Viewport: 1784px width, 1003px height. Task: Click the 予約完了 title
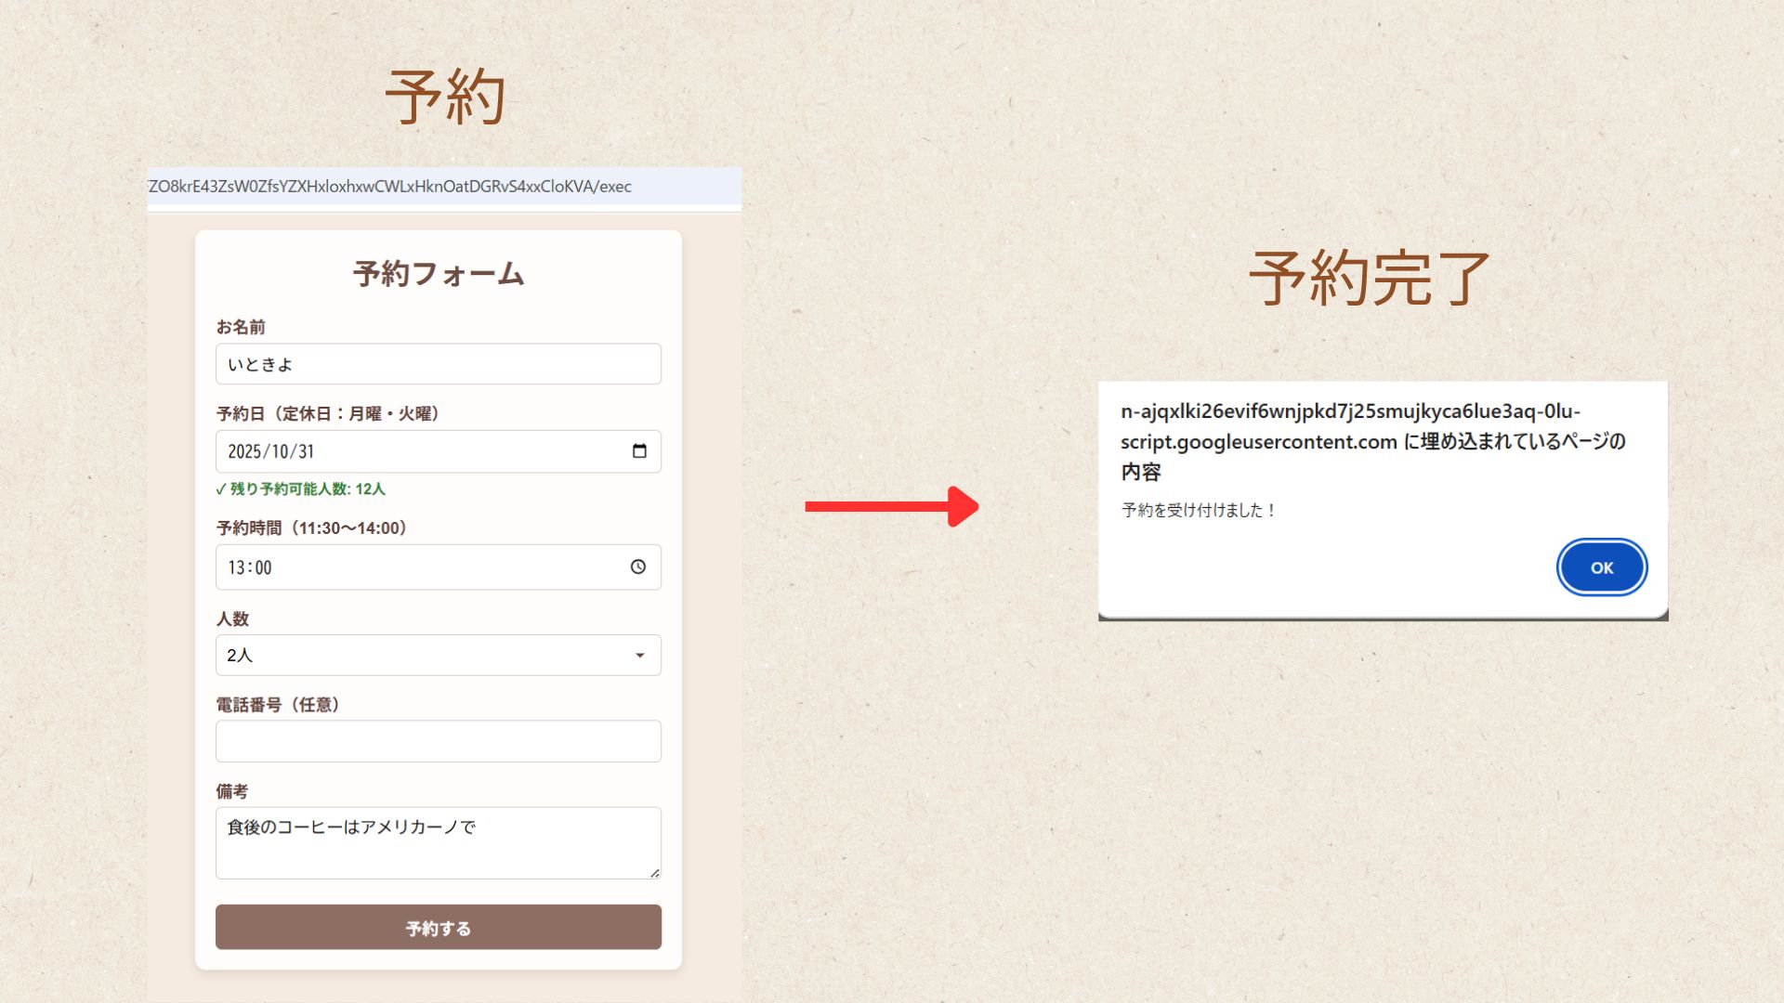pyautogui.click(x=1370, y=278)
